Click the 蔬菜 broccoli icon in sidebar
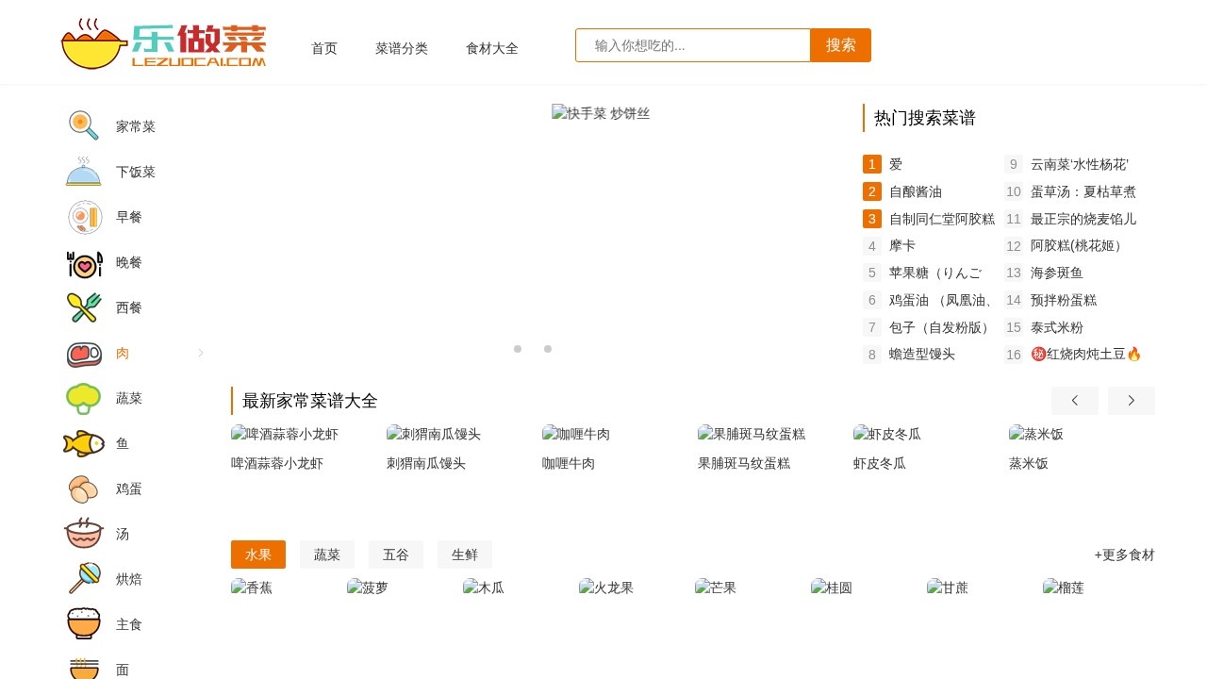The image size is (1207, 679). pos(82,398)
